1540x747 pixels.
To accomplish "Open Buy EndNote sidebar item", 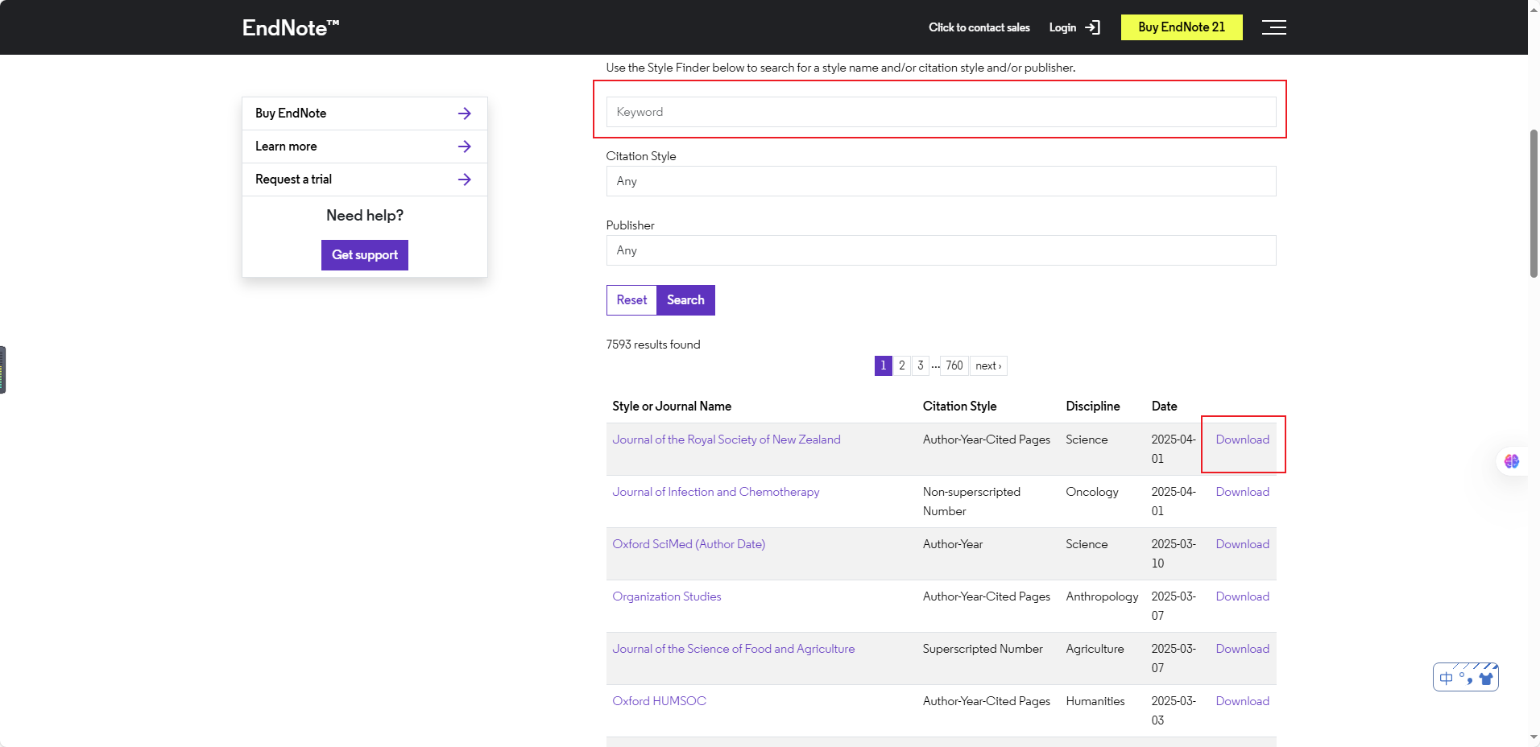I will (365, 113).
